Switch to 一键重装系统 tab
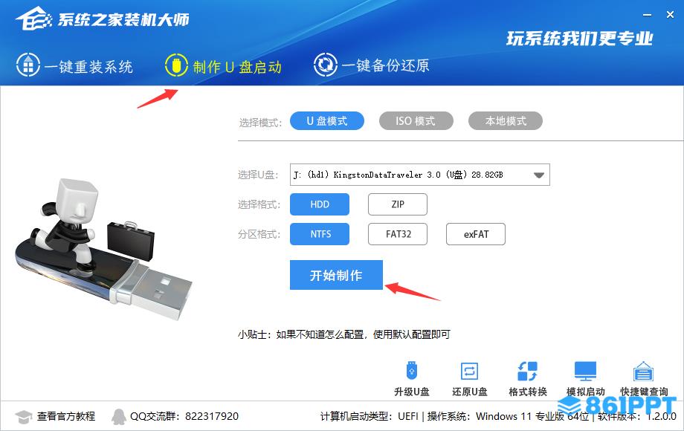684x431 pixels. click(74, 65)
